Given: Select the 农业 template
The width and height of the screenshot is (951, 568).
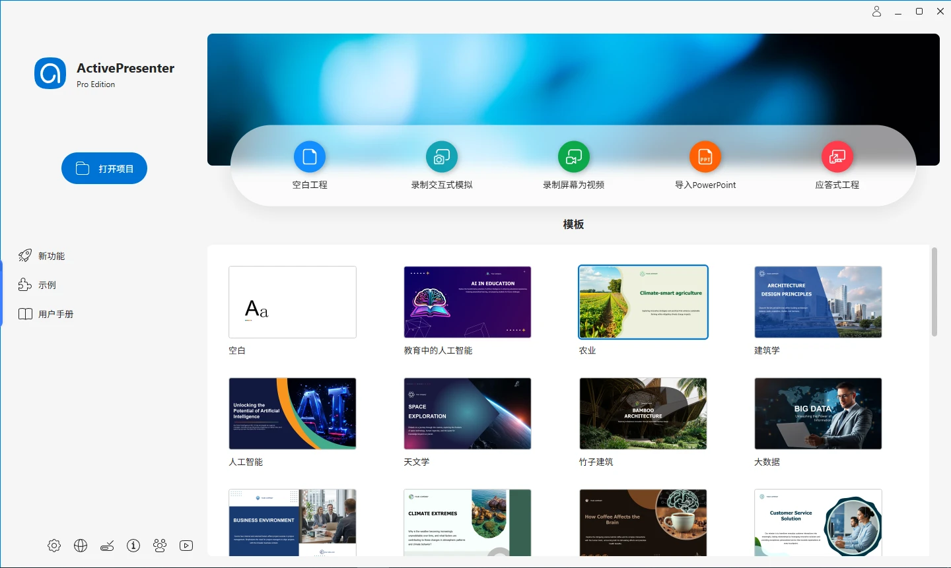Looking at the screenshot, I should (643, 301).
